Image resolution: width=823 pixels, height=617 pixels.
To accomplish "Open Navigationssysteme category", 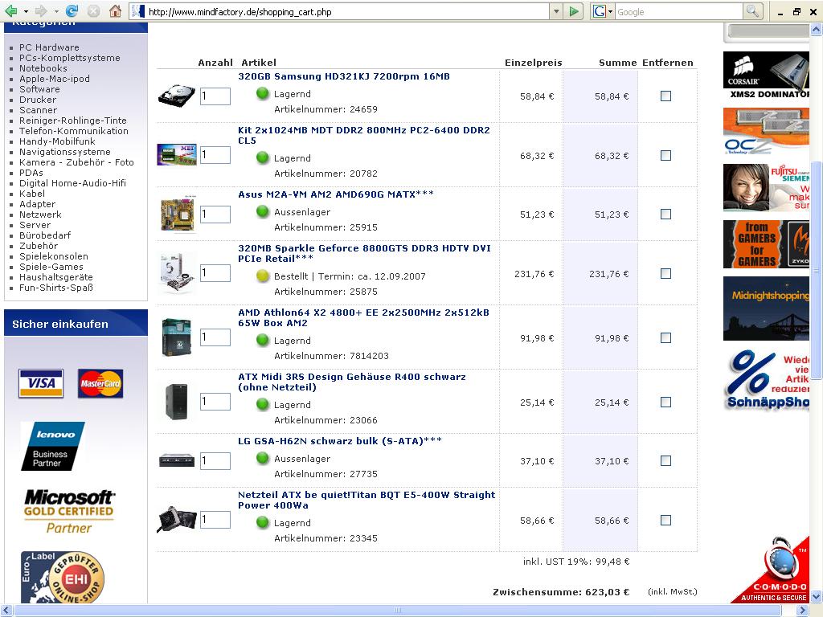I will click(x=65, y=152).
